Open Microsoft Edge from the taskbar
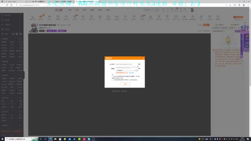Screen dimensions: 251x141 pos(51,139)
